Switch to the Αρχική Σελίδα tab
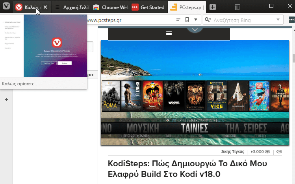Screen dimensions: 295x184 71,7
